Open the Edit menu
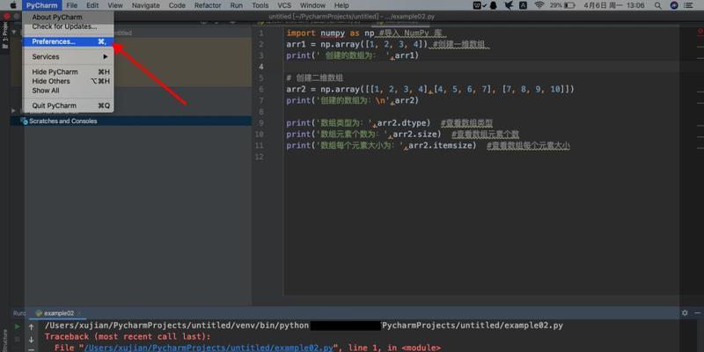This screenshot has width=704, height=352. 92,5
